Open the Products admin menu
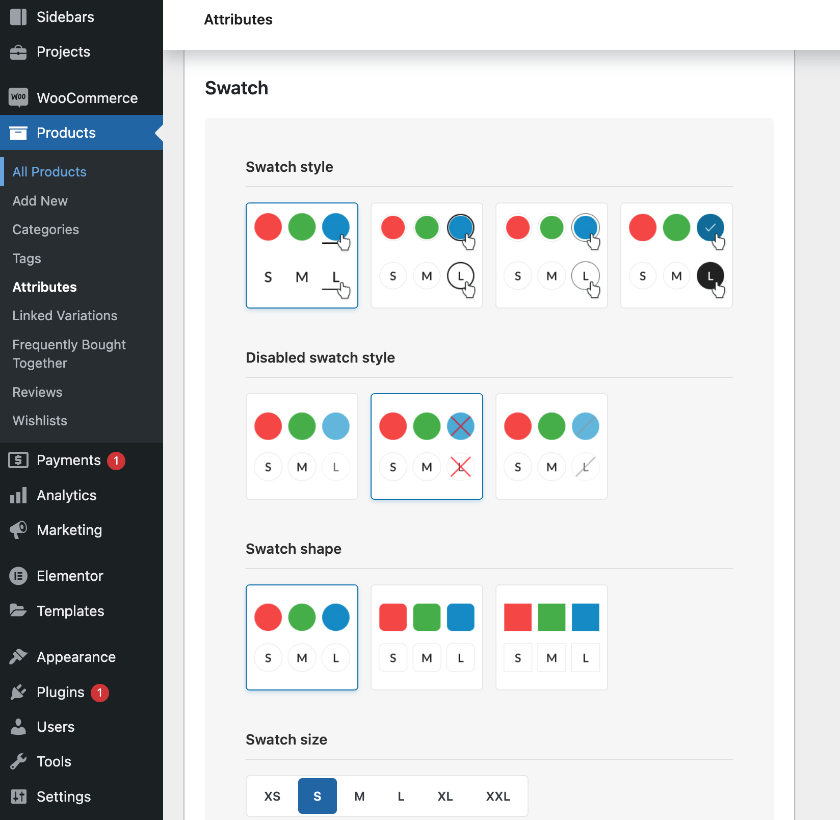Screen dimensions: 840x820 pyautogui.click(x=82, y=133)
